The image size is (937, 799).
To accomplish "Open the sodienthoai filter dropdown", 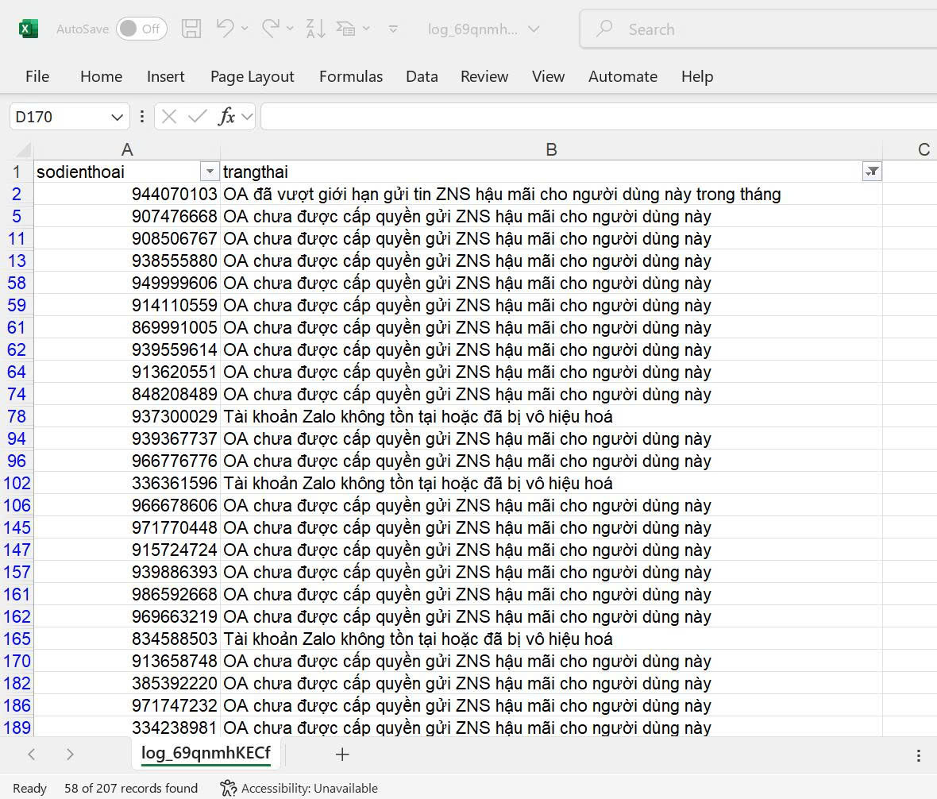I will click(x=209, y=172).
